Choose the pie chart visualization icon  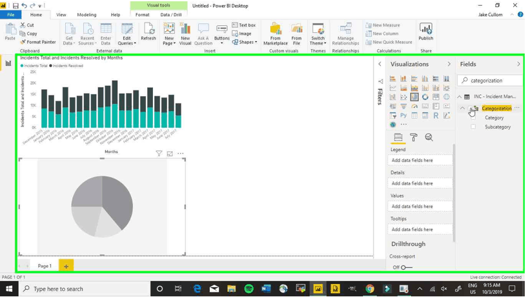414,97
